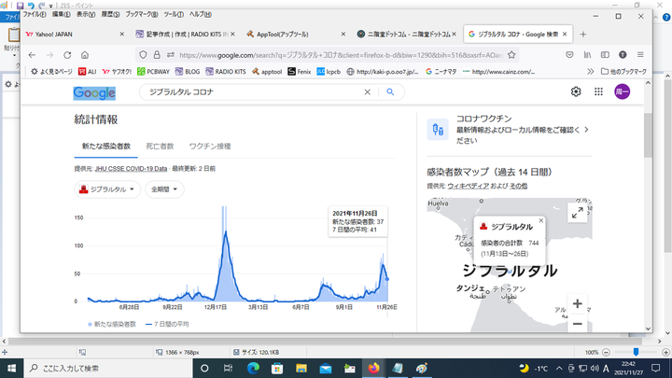Clear the search box with X icon
The image size is (672, 378).
368,91
